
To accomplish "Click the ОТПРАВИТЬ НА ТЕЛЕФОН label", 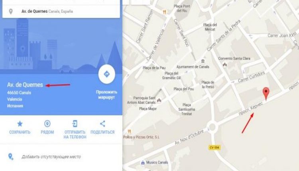I will [x=75, y=134].
